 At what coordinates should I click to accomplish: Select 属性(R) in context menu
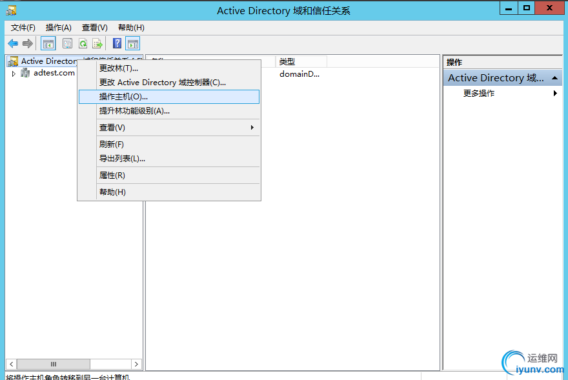[x=169, y=175]
